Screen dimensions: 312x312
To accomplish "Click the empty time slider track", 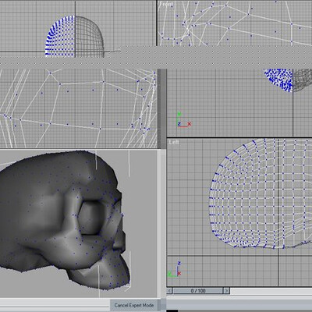I will (x=271, y=291).
